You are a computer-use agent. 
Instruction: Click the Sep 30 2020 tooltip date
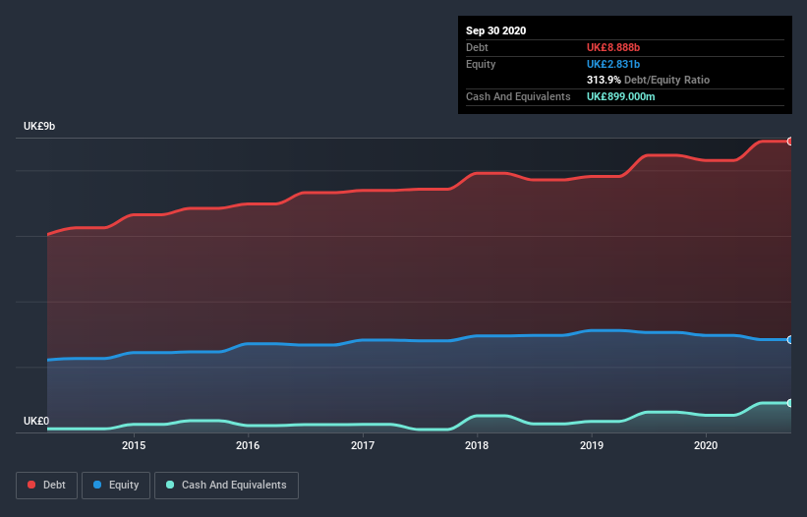[x=495, y=30]
